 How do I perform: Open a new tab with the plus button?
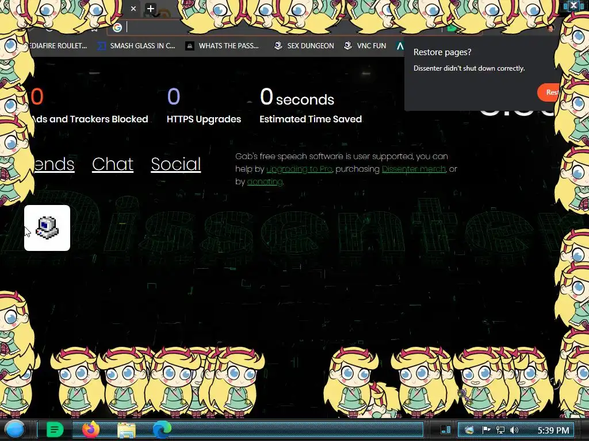coord(151,8)
